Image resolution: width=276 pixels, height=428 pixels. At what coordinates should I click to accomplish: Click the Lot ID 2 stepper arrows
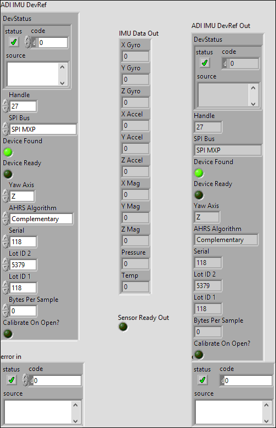point(5,264)
